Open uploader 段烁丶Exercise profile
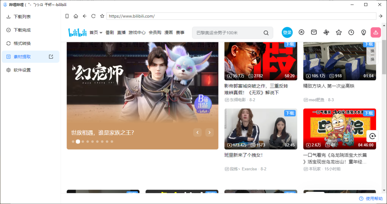This screenshot has height=204, width=387. pos(243,169)
